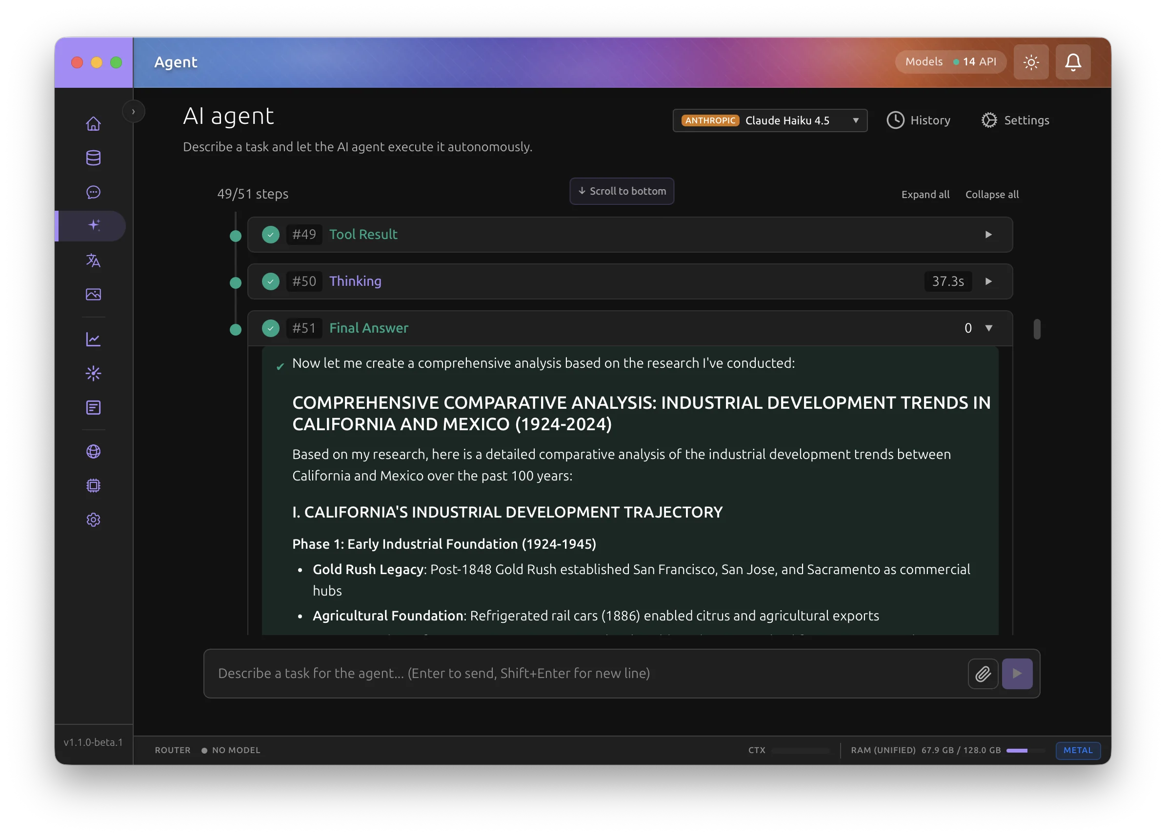The width and height of the screenshot is (1166, 837).
Task: Open the chat bubble sidebar icon
Action: [93, 192]
